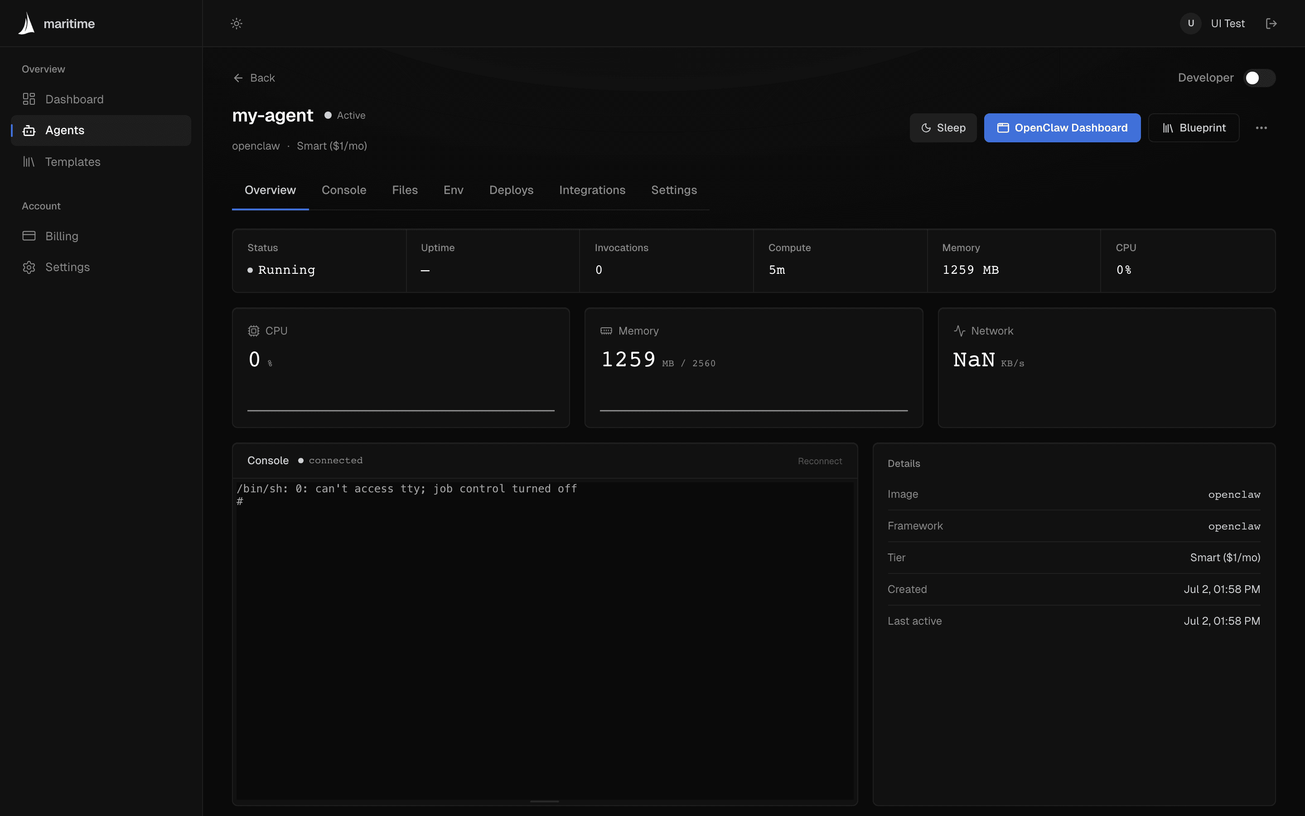Screen dimensions: 1305x816
Task: Click the back arrow icon
Action: 238,78
